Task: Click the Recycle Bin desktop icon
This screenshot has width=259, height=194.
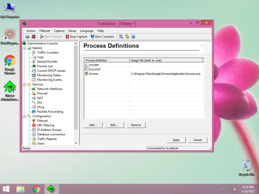Action: tap(246, 168)
